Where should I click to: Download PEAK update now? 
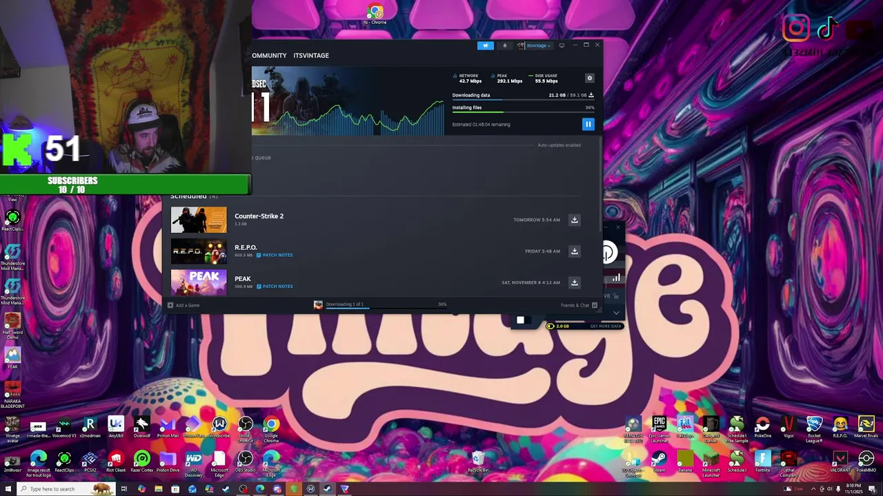pyautogui.click(x=574, y=282)
